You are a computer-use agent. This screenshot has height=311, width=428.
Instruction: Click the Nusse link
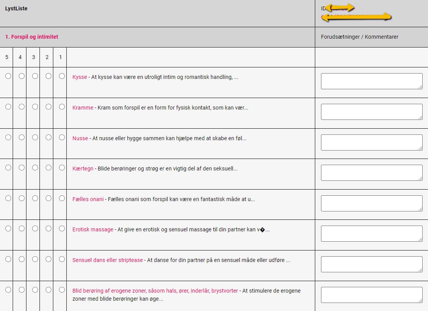tap(80, 138)
